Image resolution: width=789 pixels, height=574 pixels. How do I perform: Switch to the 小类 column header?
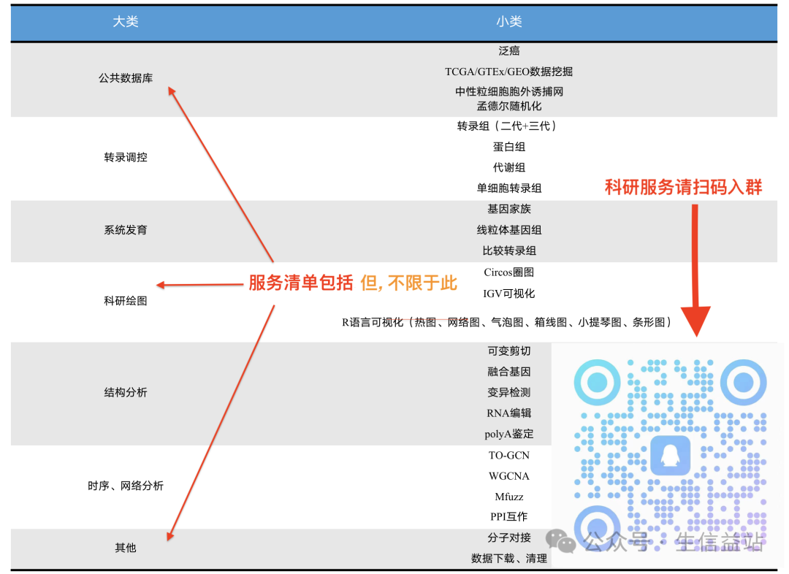[x=509, y=23]
